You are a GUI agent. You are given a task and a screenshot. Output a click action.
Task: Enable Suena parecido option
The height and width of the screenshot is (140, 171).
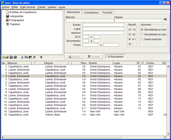pos(142,39)
